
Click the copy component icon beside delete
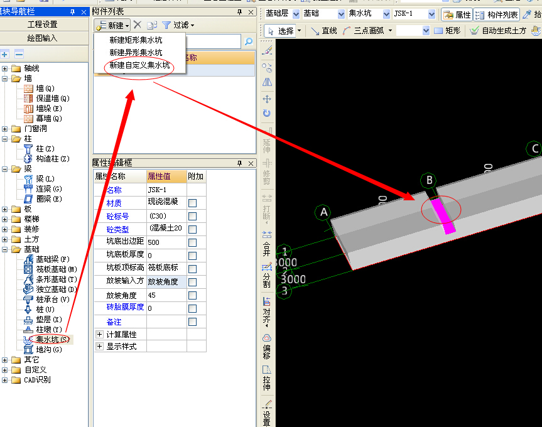[x=152, y=25]
